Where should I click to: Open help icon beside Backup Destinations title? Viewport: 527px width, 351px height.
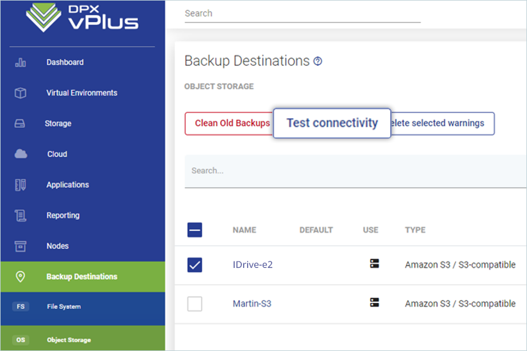[318, 61]
